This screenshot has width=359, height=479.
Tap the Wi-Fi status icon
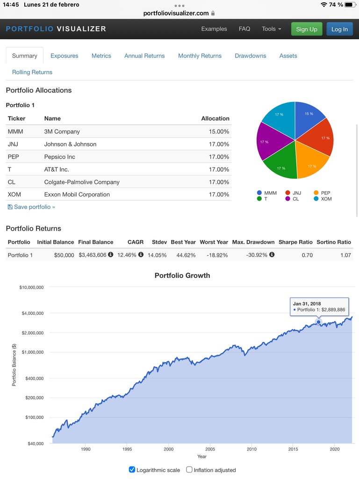324,5
